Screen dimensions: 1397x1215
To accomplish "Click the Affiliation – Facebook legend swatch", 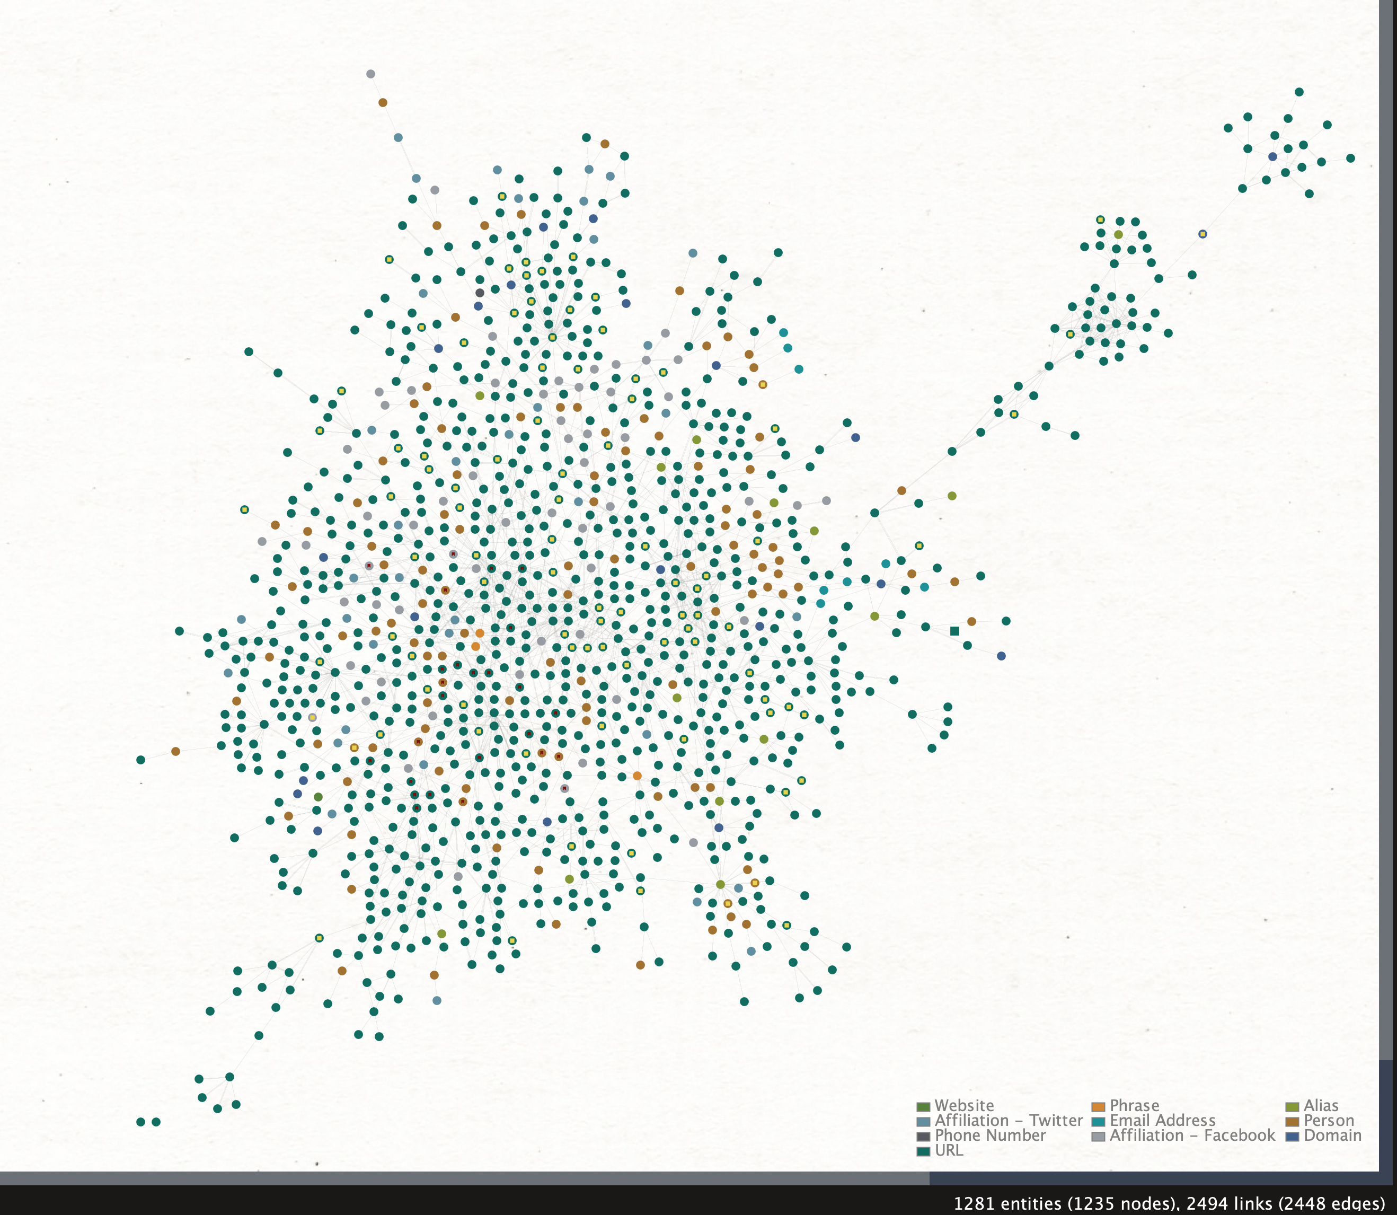I will click(1098, 1137).
